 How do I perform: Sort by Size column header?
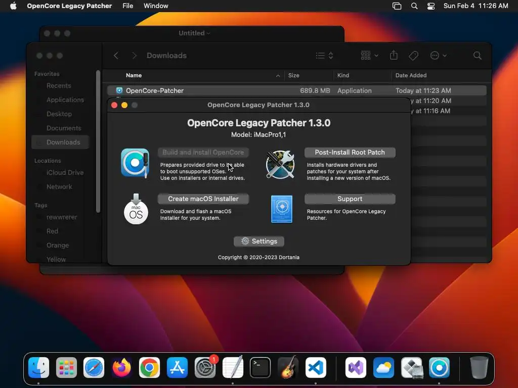click(x=293, y=76)
